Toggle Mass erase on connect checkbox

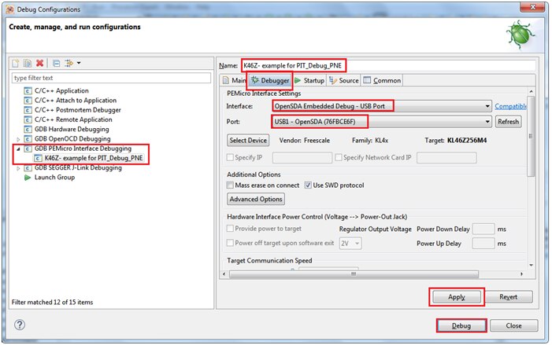tap(230, 185)
